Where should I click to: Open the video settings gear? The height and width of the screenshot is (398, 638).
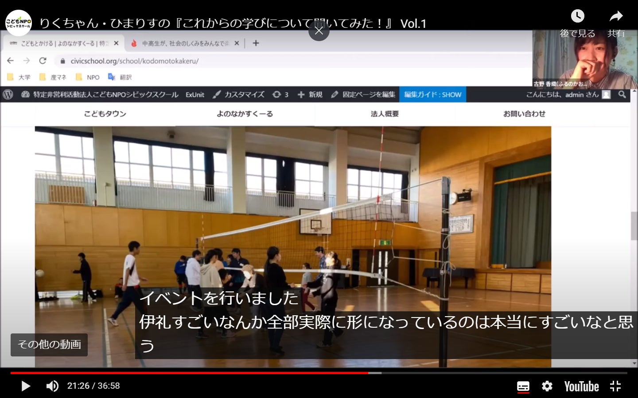(x=547, y=386)
